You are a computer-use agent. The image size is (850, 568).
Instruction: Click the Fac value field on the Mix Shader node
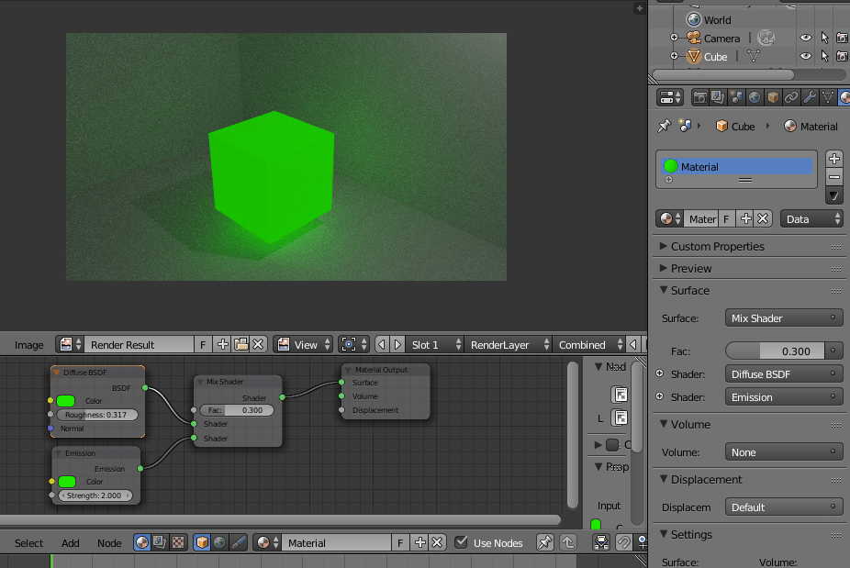coord(237,410)
